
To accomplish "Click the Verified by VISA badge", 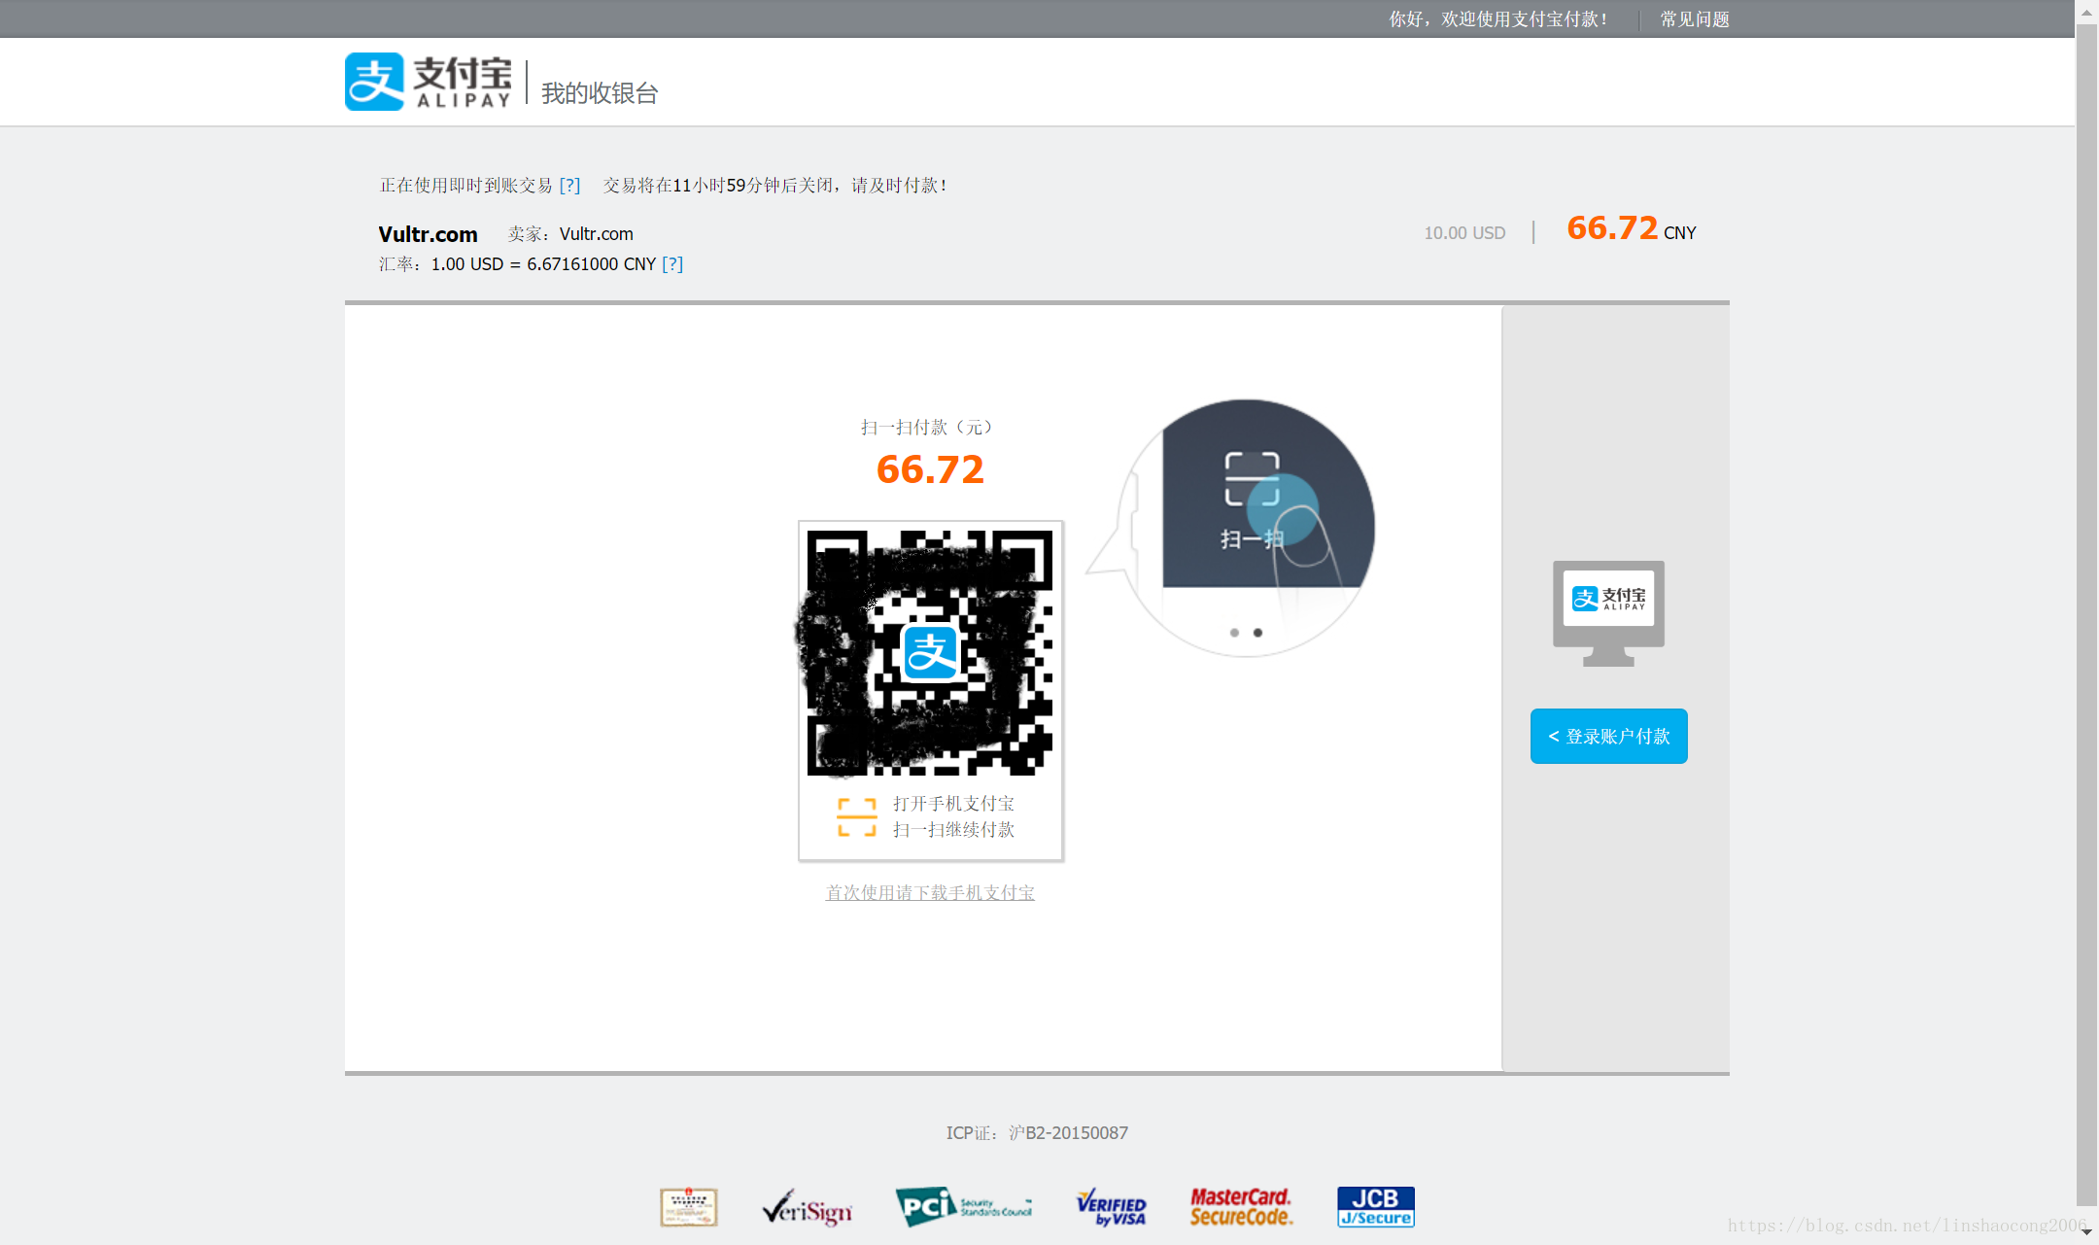I will pos(1111,1207).
